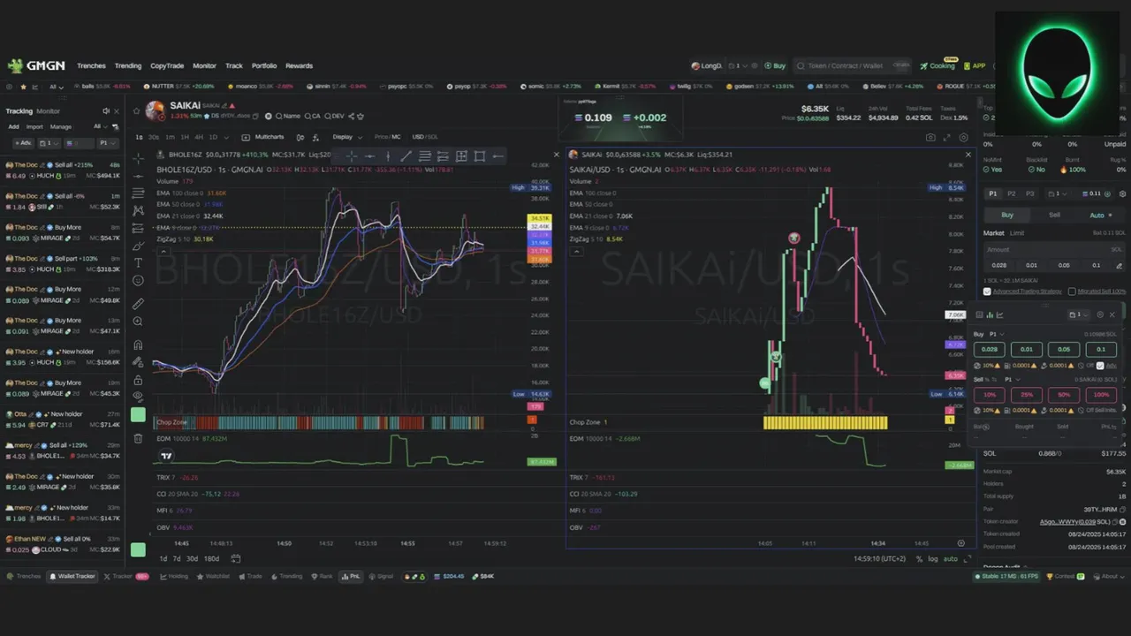1131x636 pixels.
Task: Go to CopyTrade
Action: tap(167, 65)
